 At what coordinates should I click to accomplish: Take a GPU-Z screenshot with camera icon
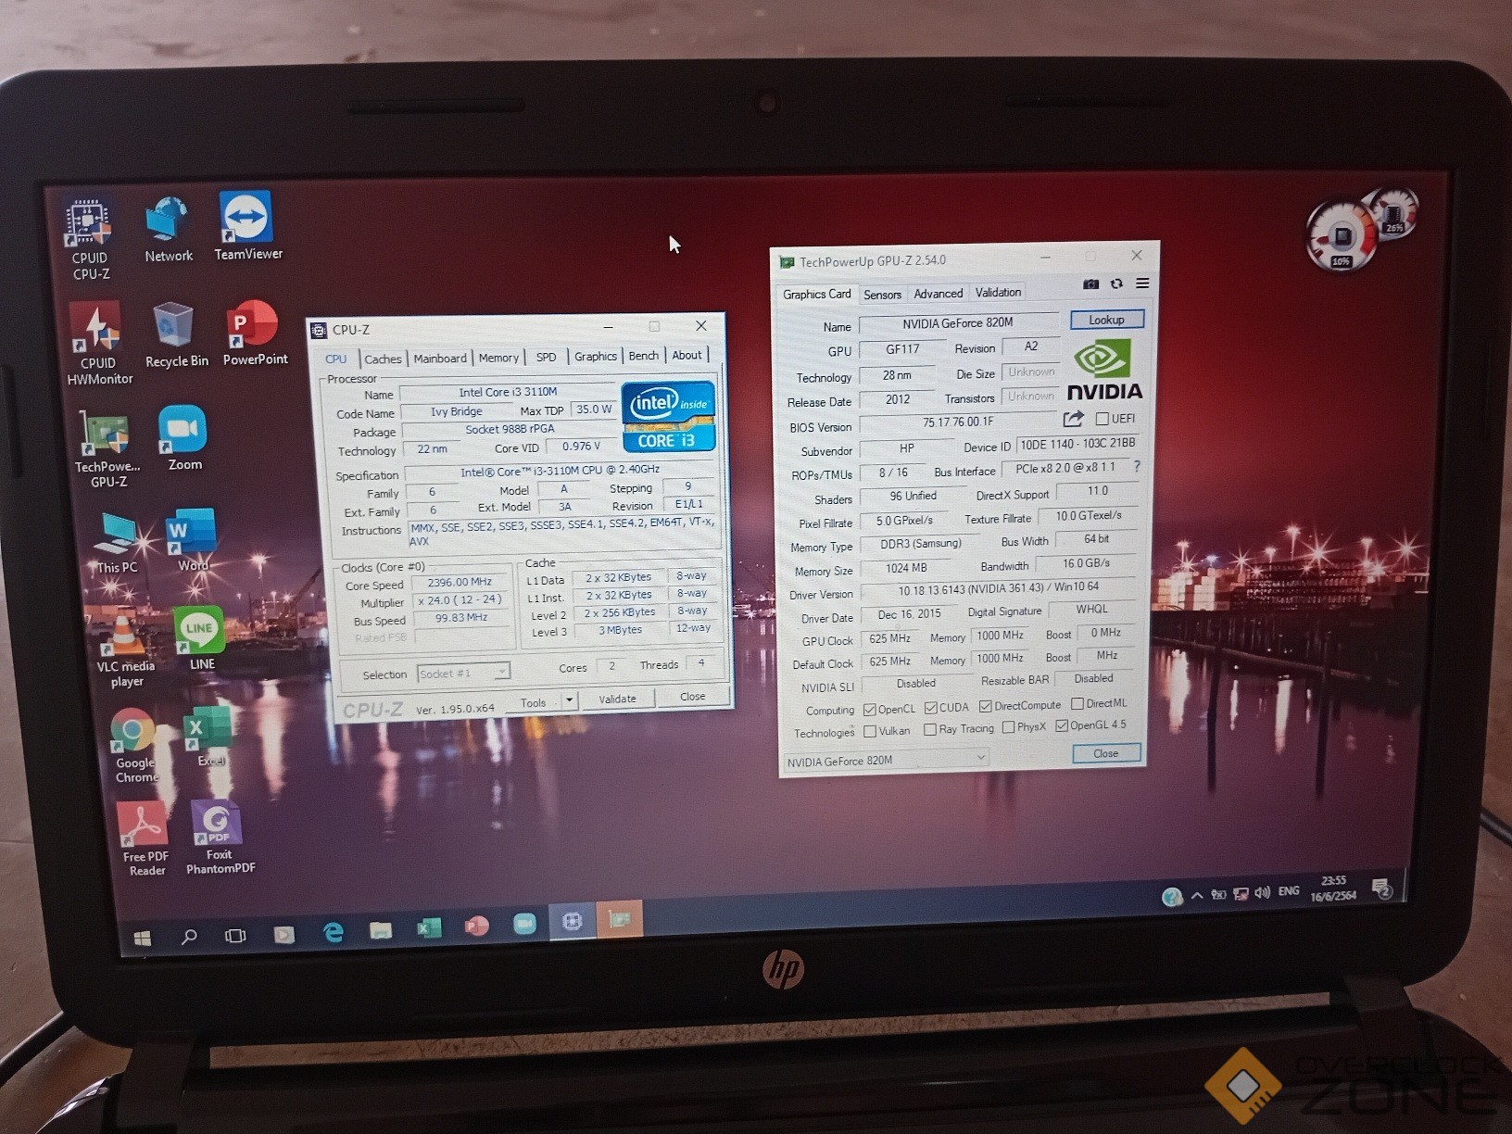(1091, 283)
